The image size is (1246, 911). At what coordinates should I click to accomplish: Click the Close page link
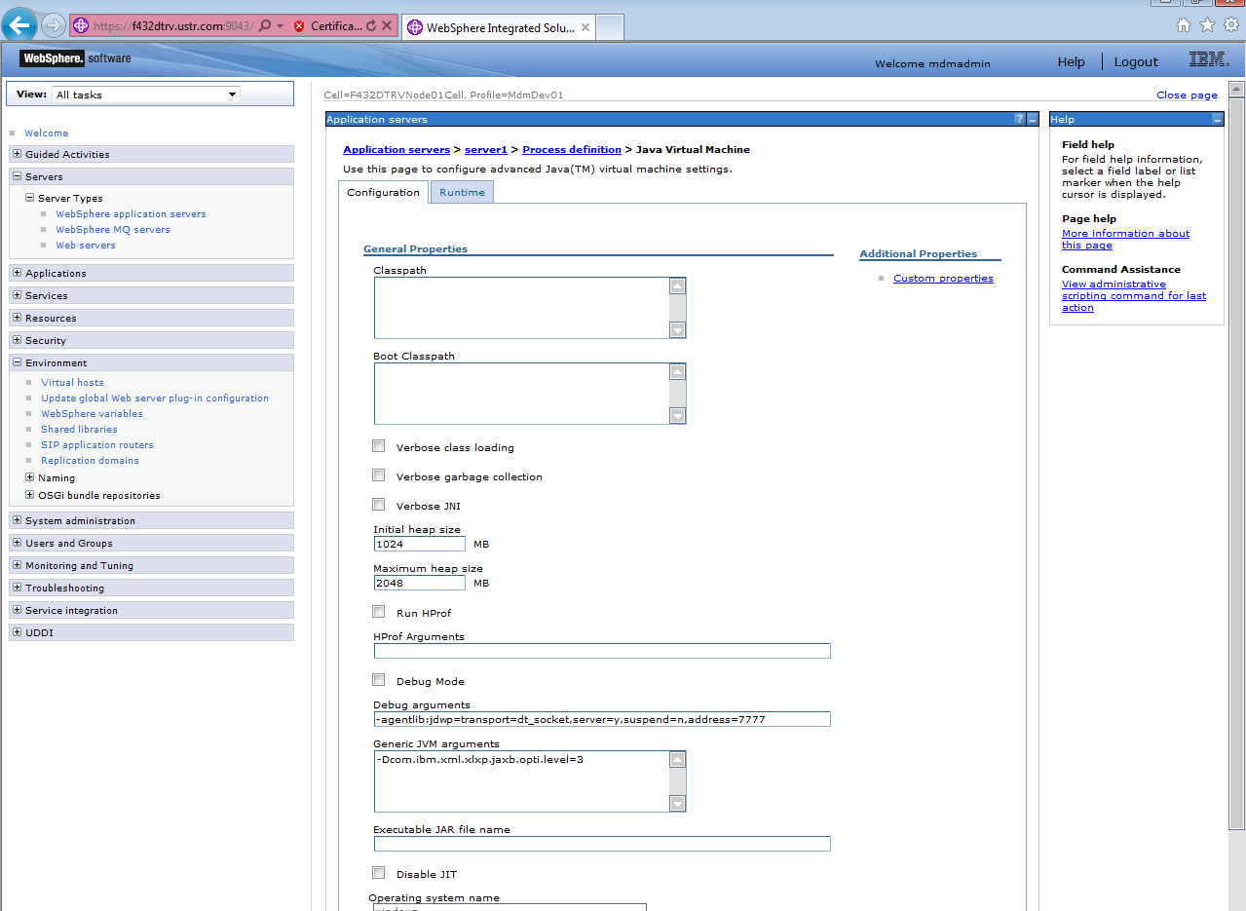tap(1187, 95)
